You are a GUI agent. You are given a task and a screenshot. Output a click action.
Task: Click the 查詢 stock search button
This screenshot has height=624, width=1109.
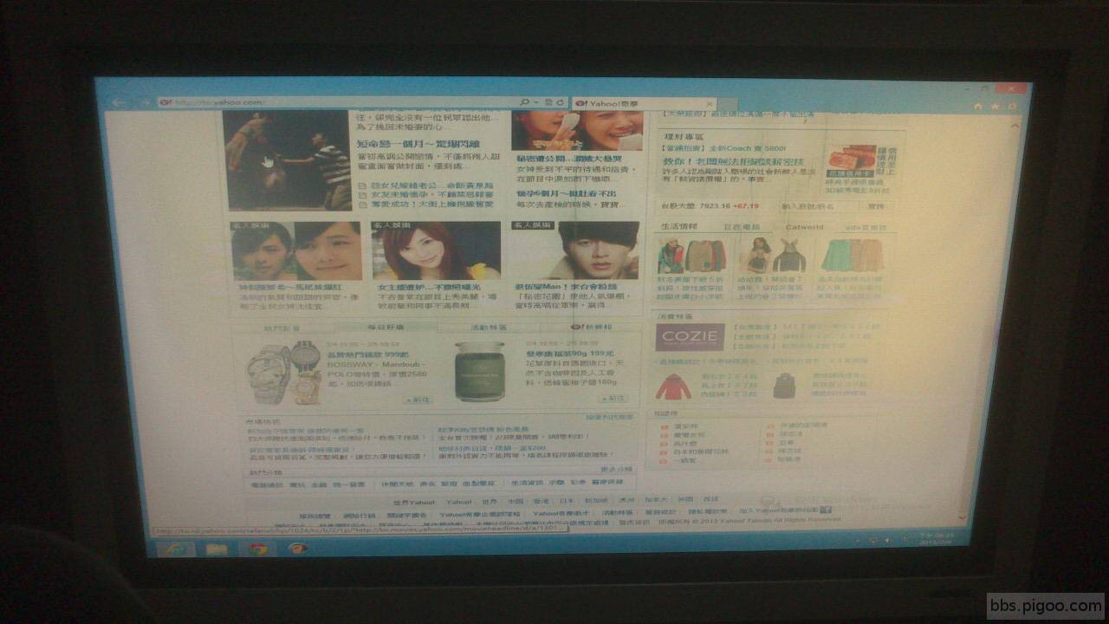click(876, 206)
